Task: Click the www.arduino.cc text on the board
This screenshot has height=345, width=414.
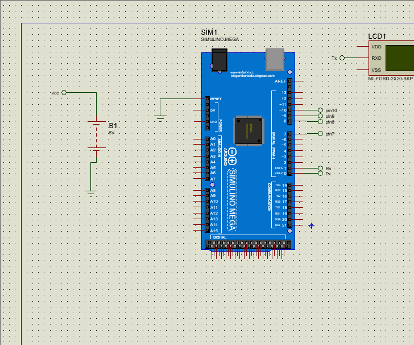Action: click(x=242, y=72)
